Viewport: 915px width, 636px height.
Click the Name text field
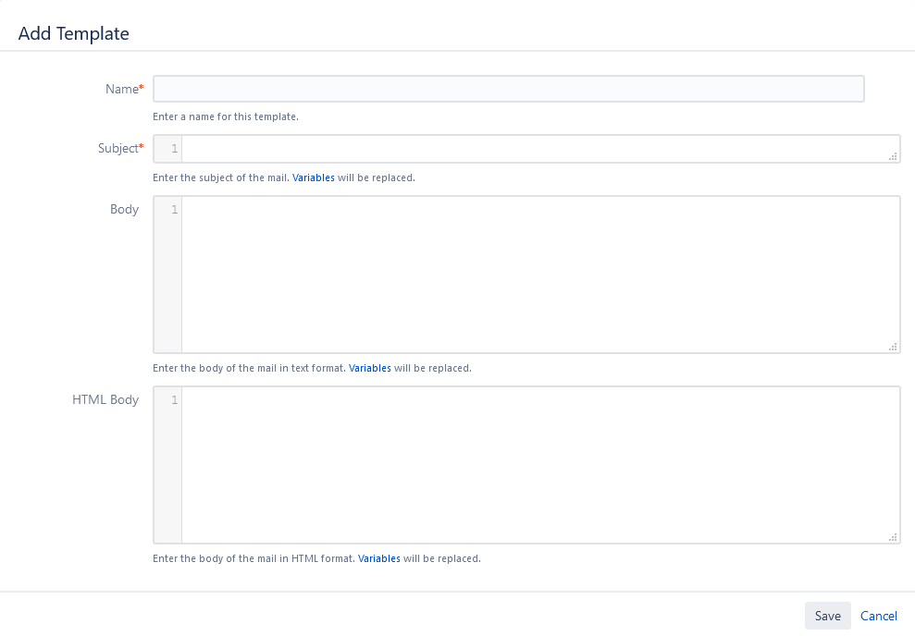pyautogui.click(x=508, y=89)
